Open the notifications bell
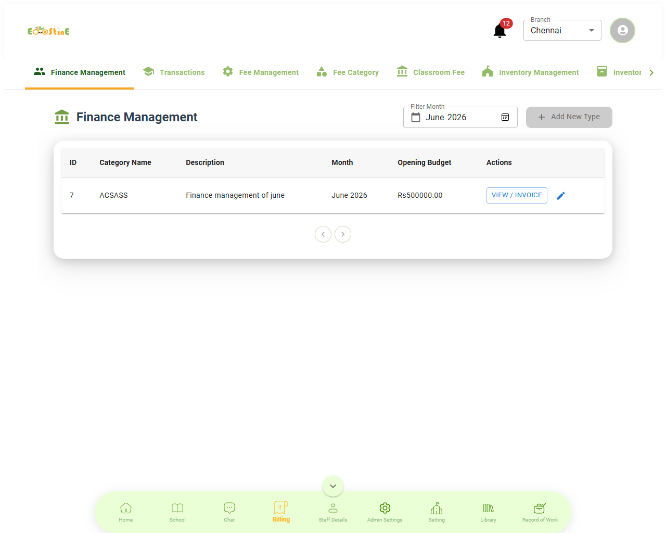The height and width of the screenshot is (533, 666). point(500,31)
